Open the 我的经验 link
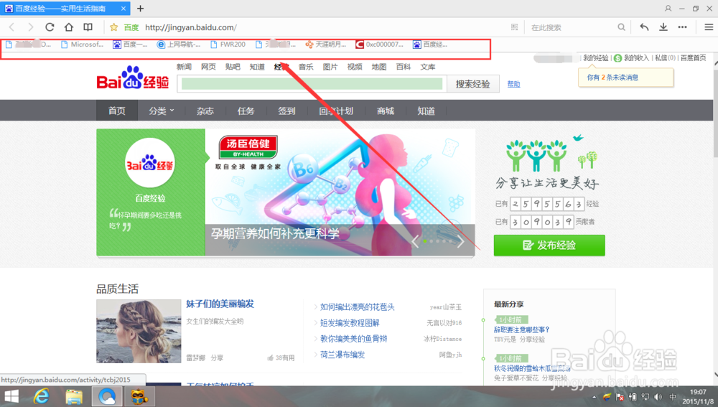 (x=596, y=57)
